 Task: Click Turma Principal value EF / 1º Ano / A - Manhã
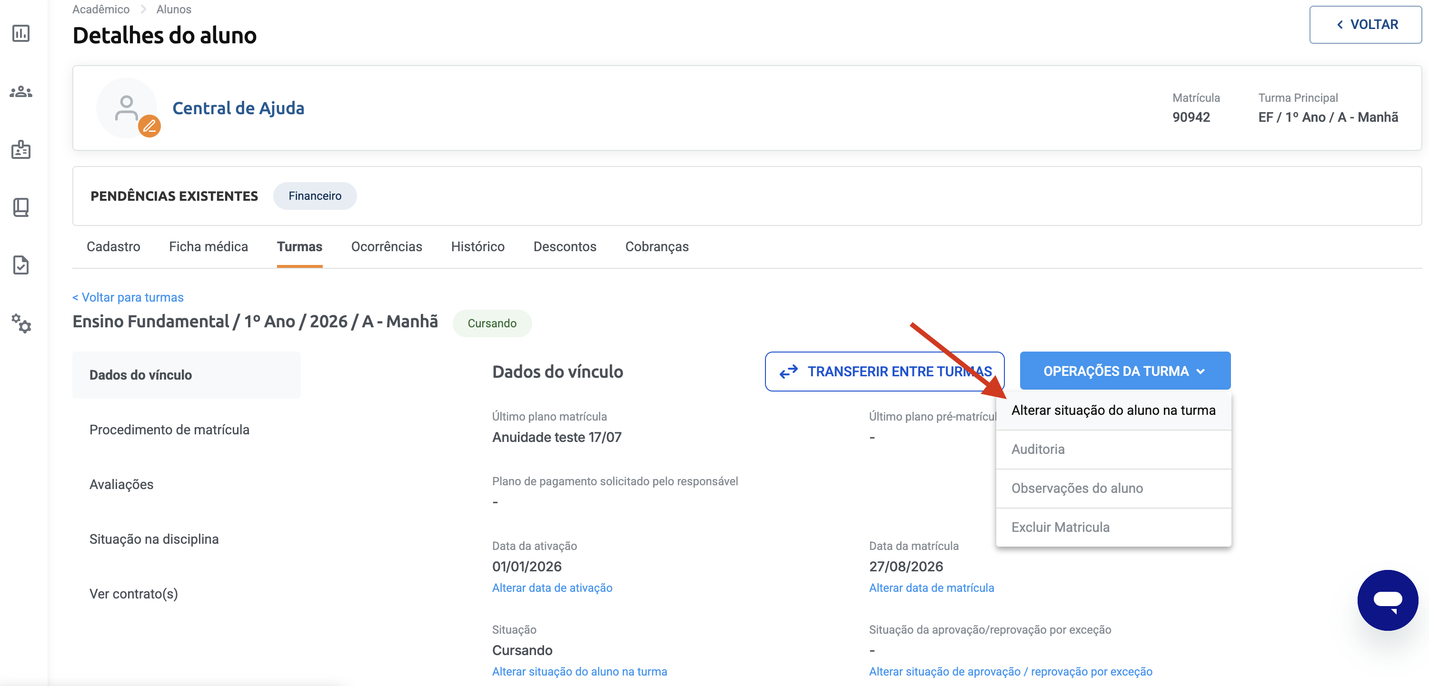click(1328, 117)
